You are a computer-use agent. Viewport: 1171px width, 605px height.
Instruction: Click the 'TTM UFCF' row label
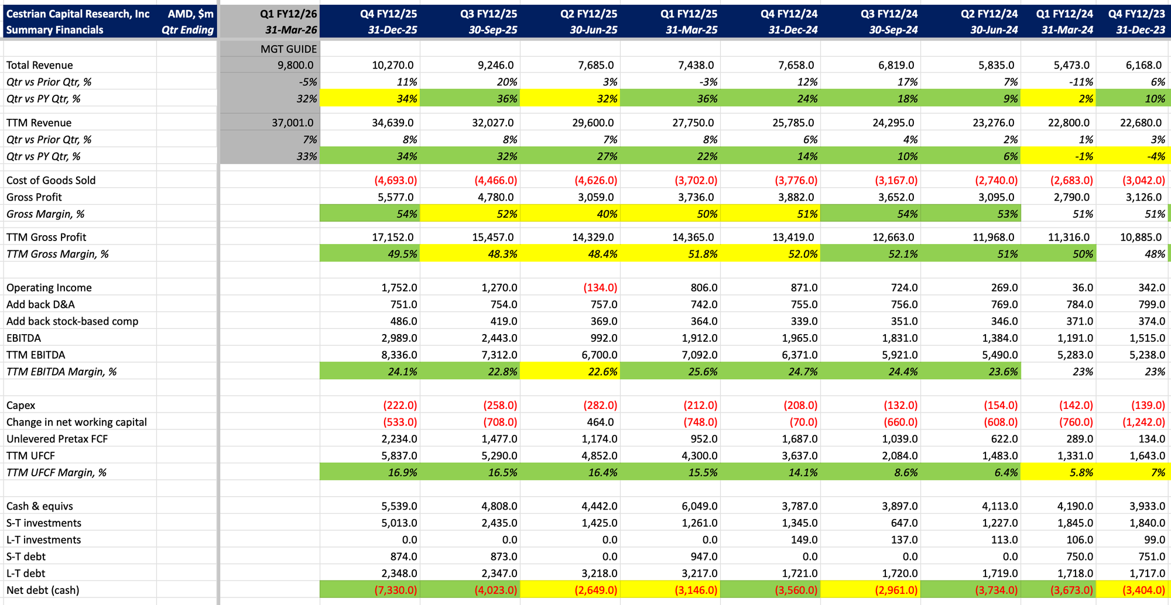[x=30, y=456]
